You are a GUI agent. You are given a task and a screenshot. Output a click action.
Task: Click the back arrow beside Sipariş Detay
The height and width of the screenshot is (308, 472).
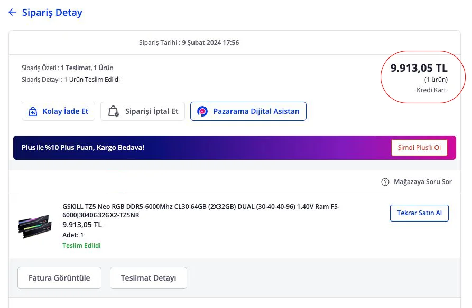pos(12,12)
